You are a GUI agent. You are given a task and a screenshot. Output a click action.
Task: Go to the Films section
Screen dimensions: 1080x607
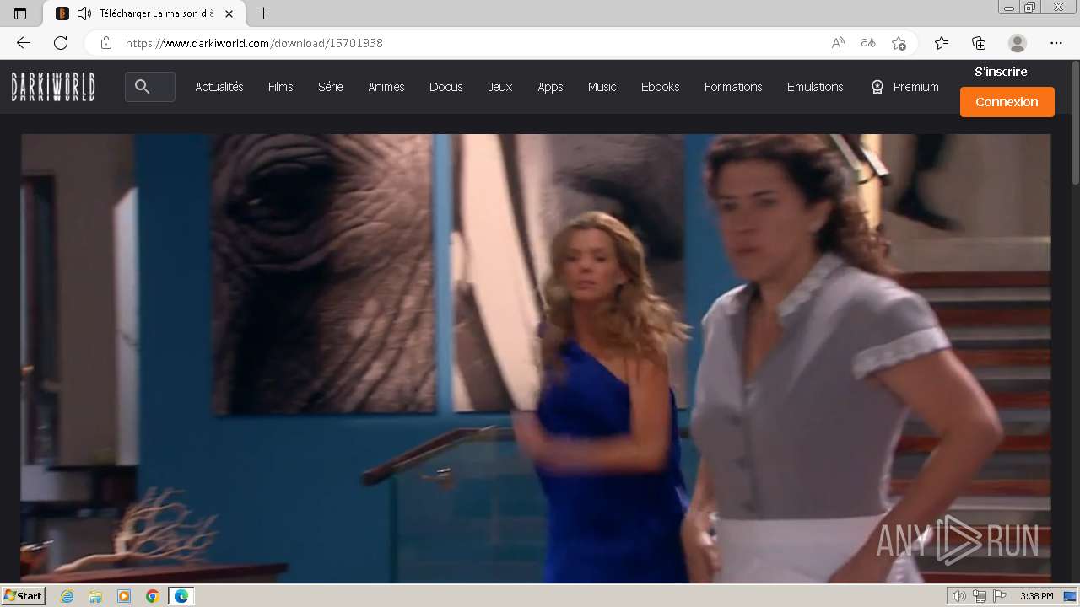coord(281,87)
